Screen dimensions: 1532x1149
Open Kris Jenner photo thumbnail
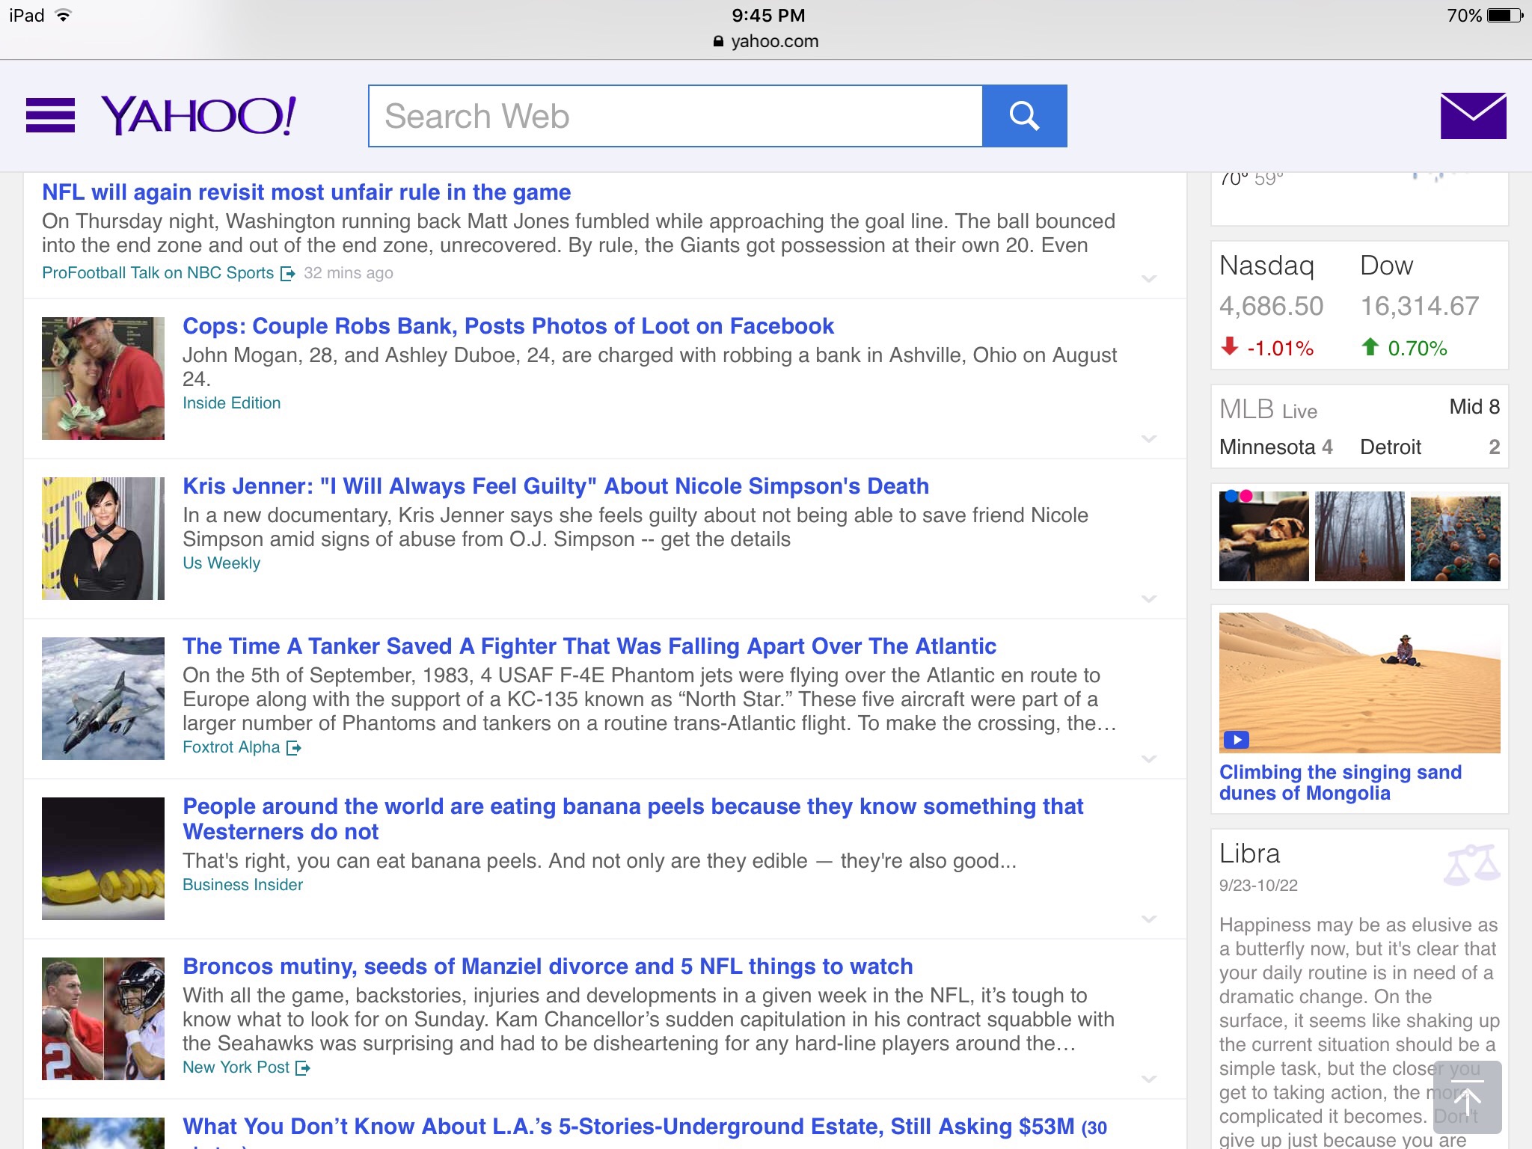pos(103,539)
